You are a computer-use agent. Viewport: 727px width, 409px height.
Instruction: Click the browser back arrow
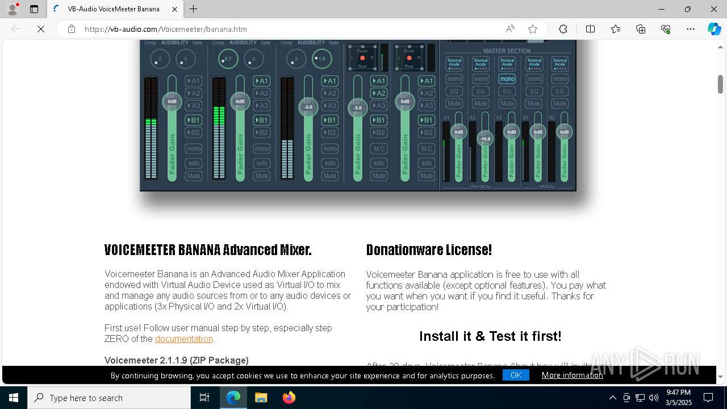(16, 29)
